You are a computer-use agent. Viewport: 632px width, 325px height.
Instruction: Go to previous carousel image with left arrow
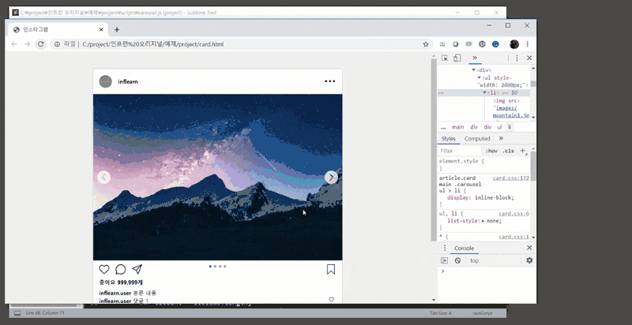[x=104, y=177]
